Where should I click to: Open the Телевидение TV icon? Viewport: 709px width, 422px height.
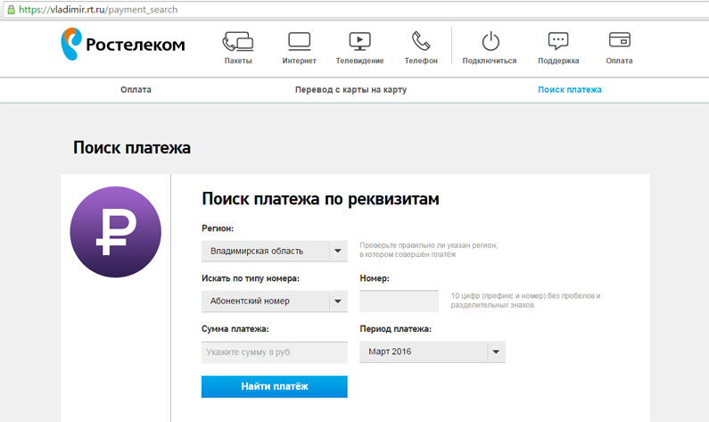click(x=359, y=41)
